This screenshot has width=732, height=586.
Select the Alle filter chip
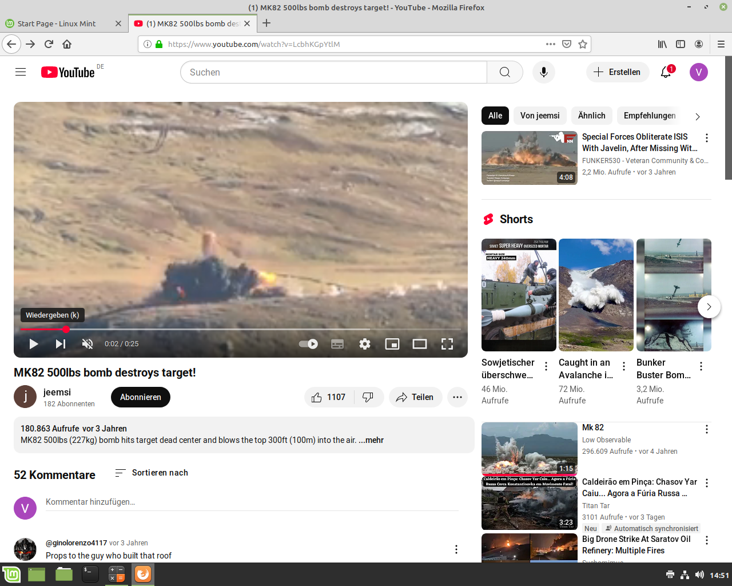495,116
